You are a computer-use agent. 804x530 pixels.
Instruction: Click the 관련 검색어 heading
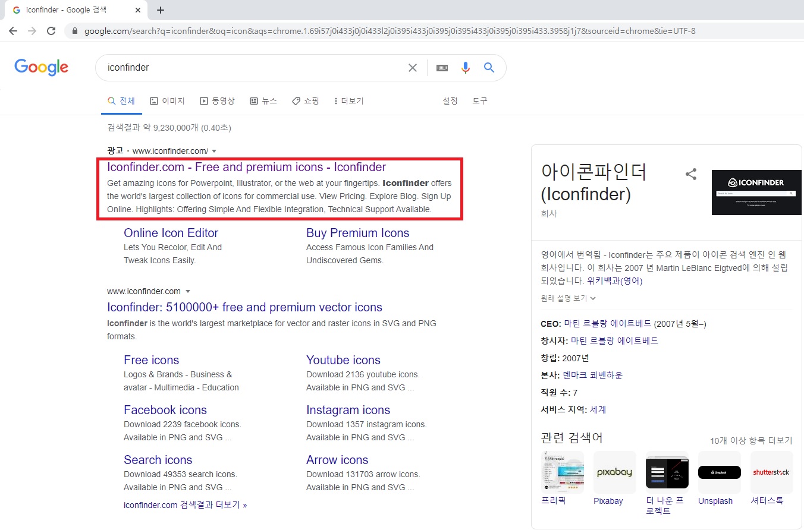572,438
